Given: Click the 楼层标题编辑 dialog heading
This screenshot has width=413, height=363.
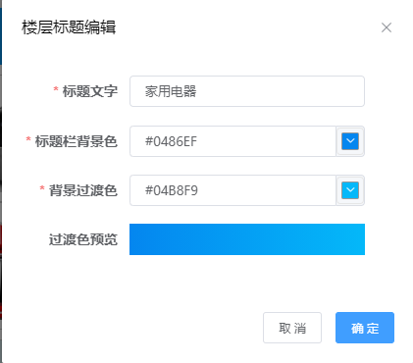Looking at the screenshot, I should pos(69,27).
